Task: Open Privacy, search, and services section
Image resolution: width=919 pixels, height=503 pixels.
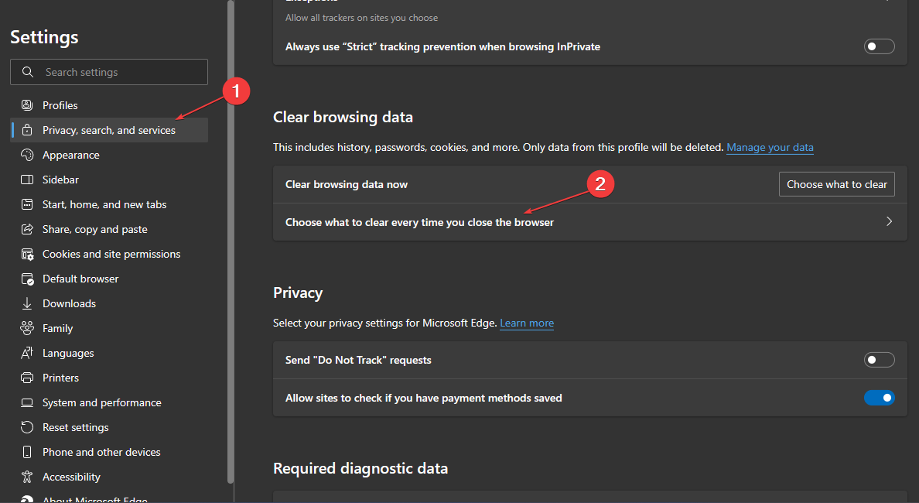Action: (109, 130)
